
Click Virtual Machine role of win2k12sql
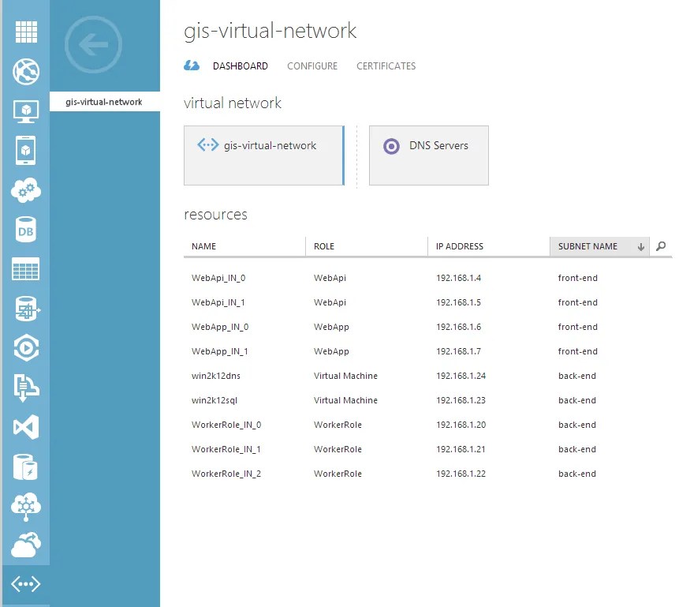point(345,400)
